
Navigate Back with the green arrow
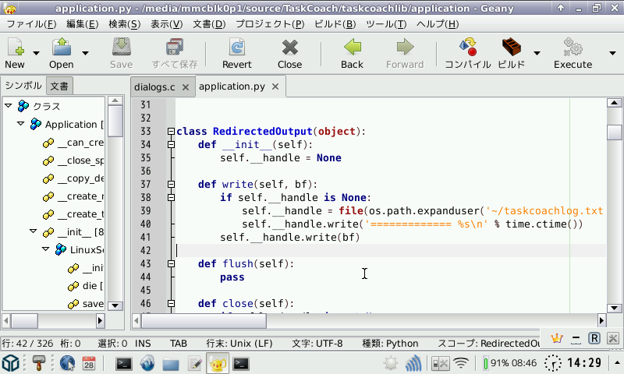point(353,47)
